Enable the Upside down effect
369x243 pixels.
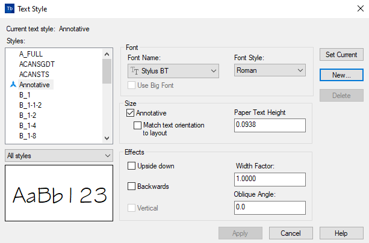pos(132,165)
